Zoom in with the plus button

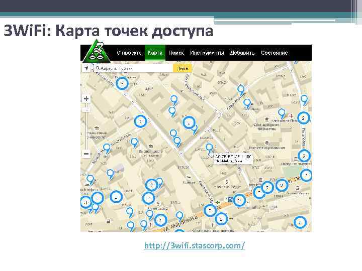coord(86,99)
